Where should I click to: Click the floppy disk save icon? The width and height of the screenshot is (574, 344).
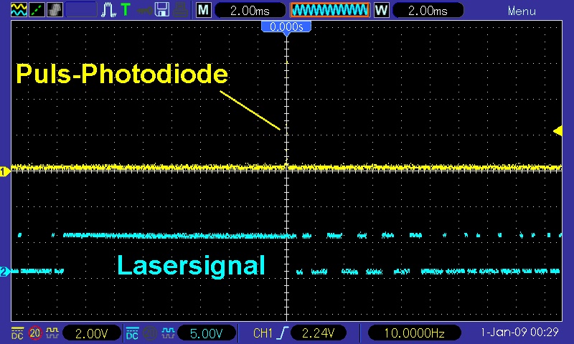161,10
